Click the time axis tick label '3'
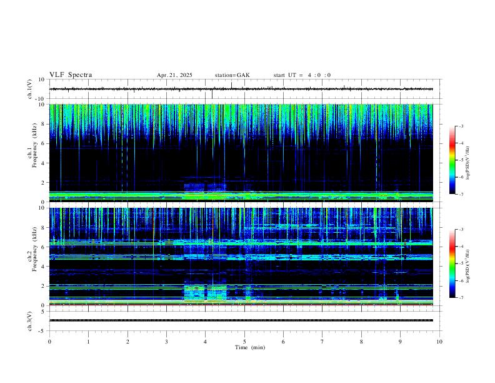495x383 pixels. tap(166, 342)
